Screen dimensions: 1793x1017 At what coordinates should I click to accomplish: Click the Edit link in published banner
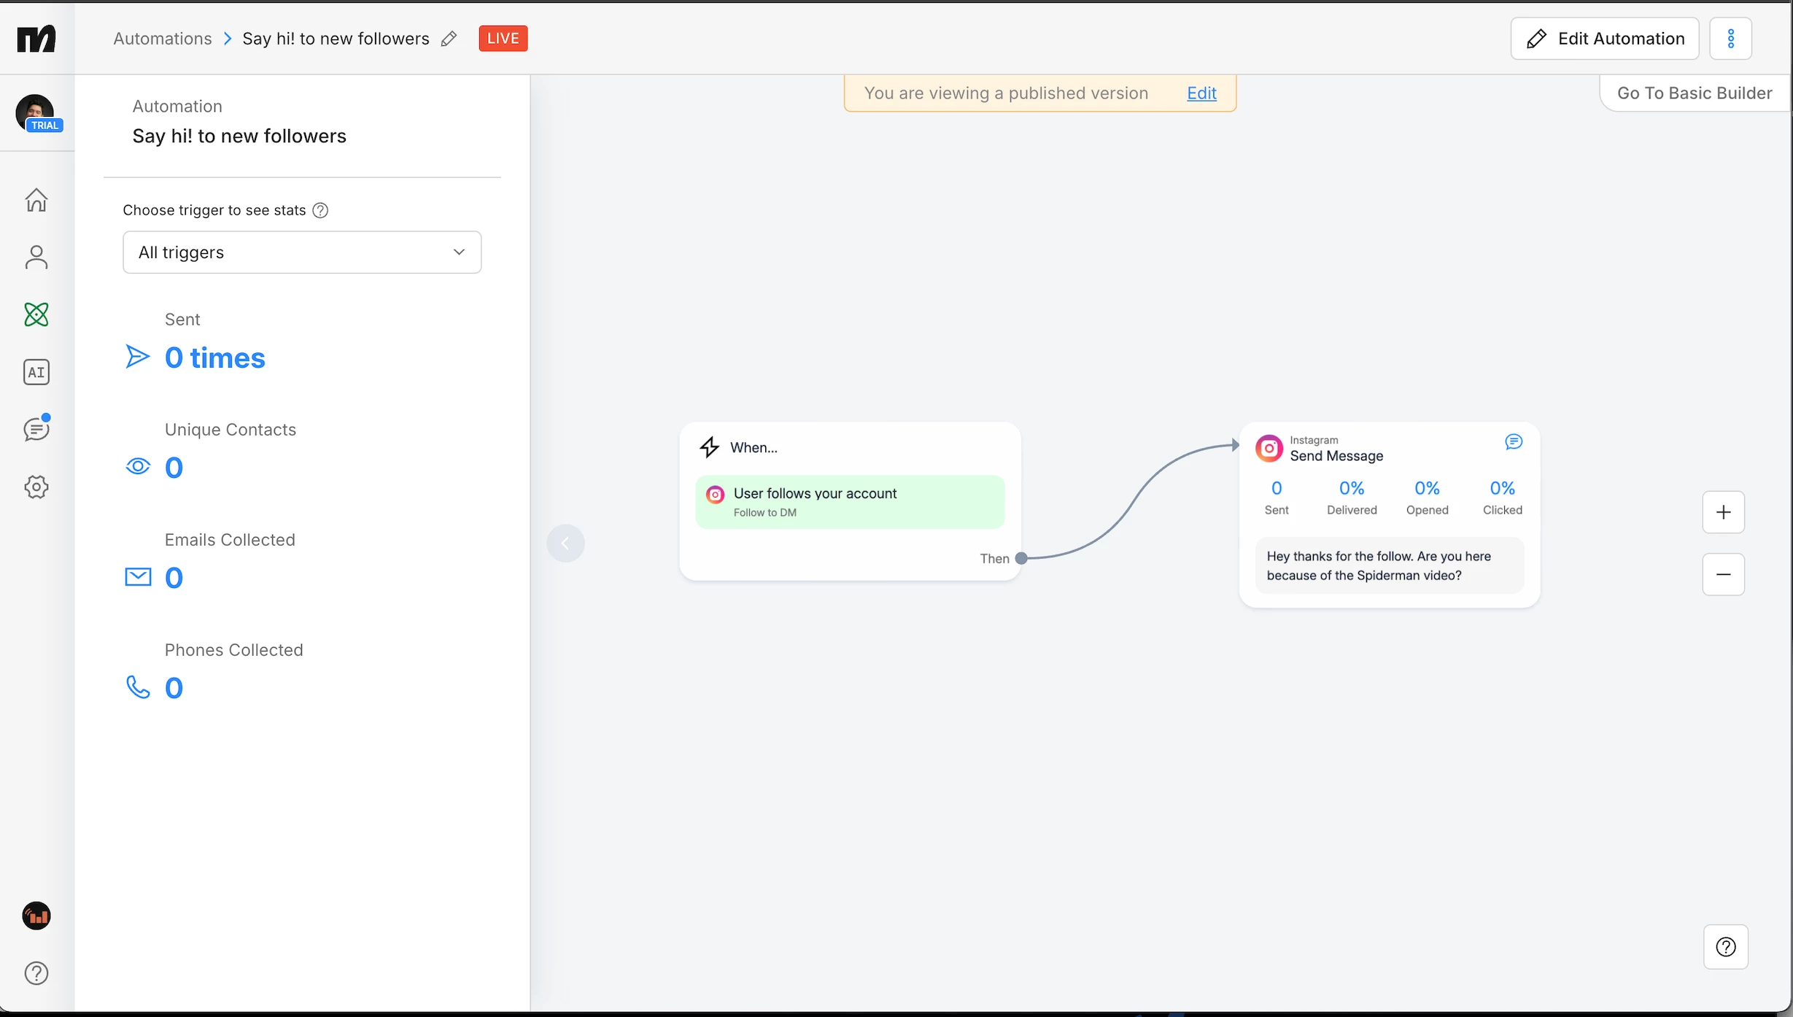pyautogui.click(x=1201, y=93)
